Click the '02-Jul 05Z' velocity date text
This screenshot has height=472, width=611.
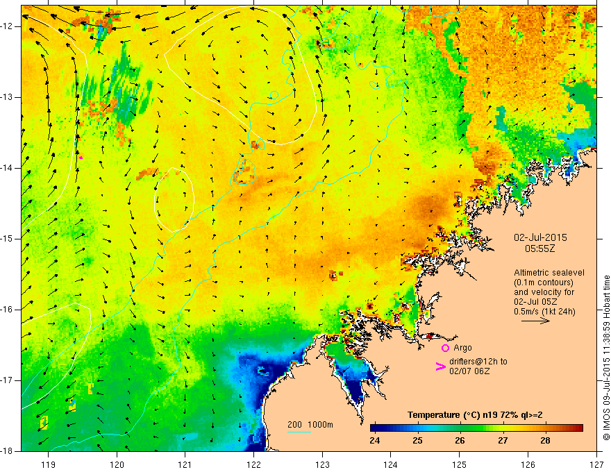point(535,302)
